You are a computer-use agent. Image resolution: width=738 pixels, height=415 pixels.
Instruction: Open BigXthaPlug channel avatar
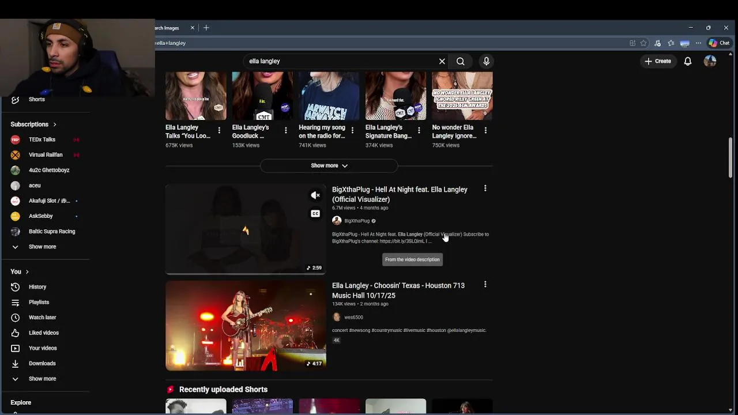coord(337,221)
